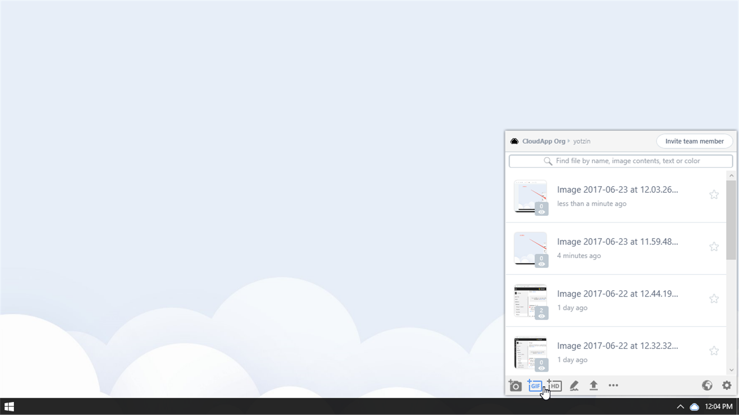
Task: Click the scrollbar down arrow
Action: tap(731, 370)
